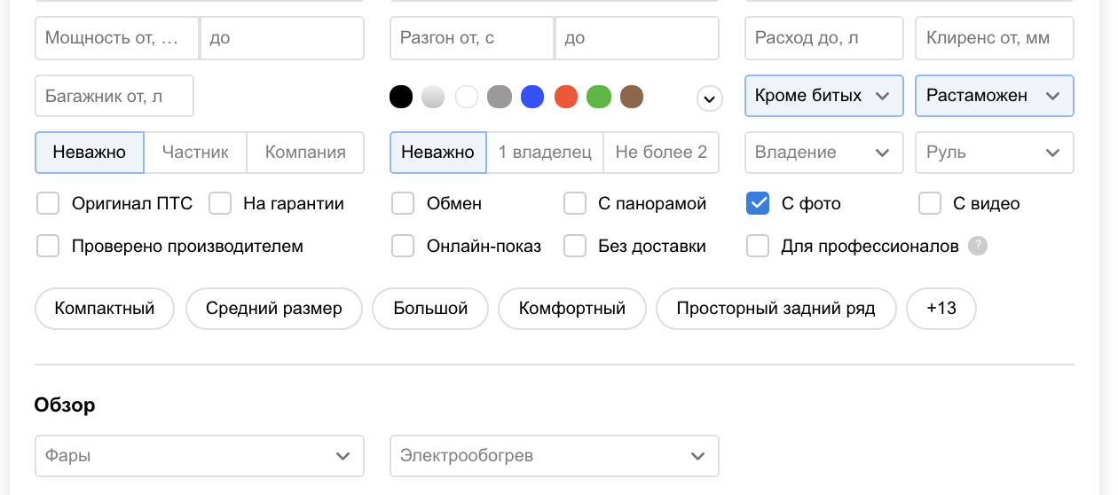Pick the green color swatch
The height and width of the screenshot is (495, 1118).
pos(599,97)
